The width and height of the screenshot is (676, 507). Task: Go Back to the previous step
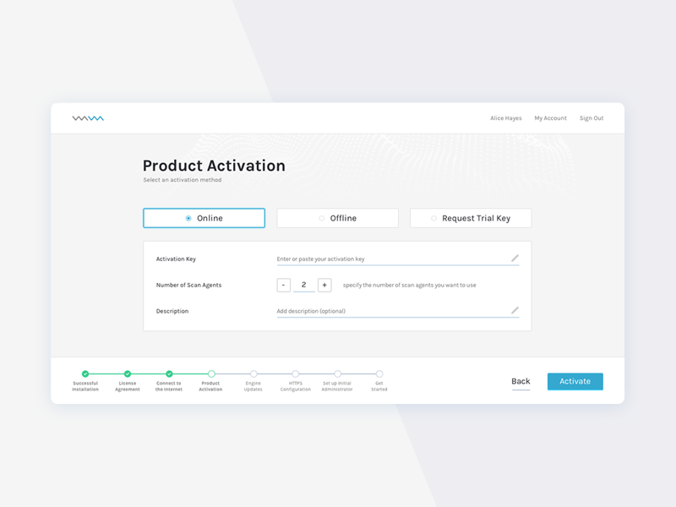point(521,381)
